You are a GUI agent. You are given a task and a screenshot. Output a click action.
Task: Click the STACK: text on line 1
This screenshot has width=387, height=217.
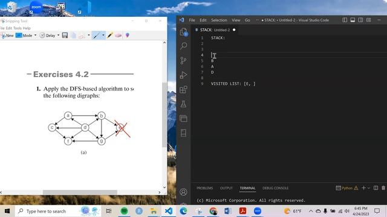point(218,38)
